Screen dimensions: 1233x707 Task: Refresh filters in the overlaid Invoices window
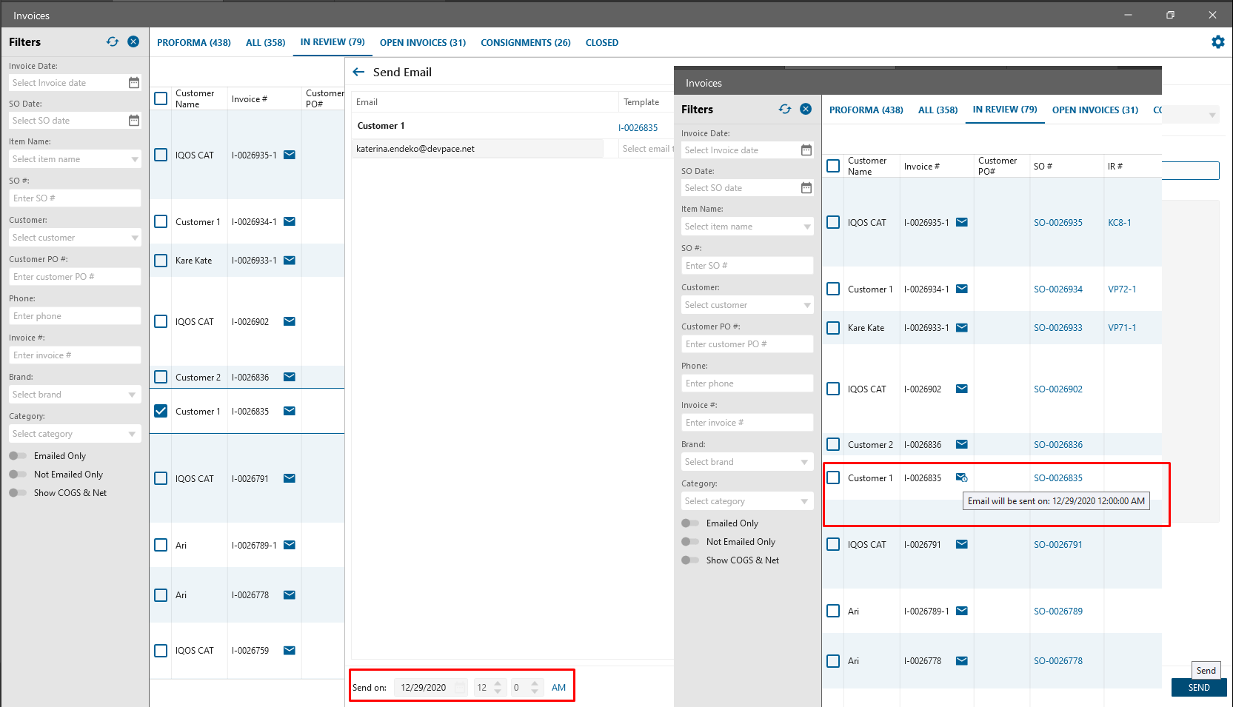click(785, 110)
